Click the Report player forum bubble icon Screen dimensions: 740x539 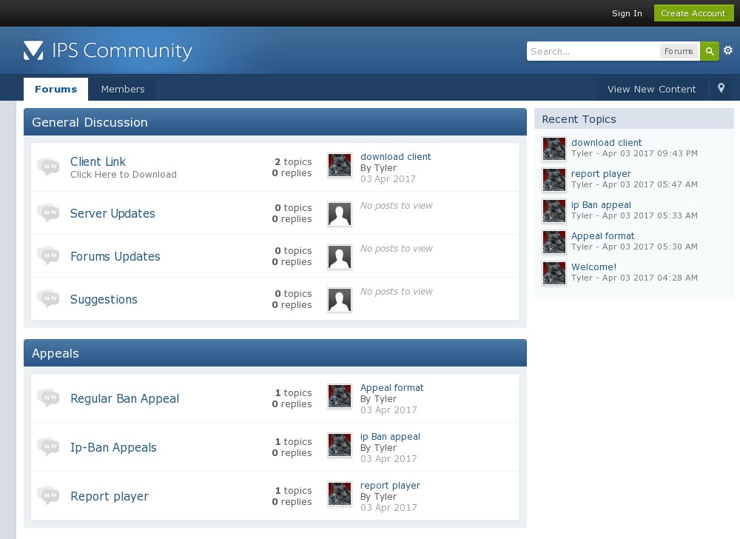[x=48, y=496]
